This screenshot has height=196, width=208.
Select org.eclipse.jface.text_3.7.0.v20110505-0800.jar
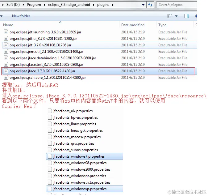tap(46, 65)
